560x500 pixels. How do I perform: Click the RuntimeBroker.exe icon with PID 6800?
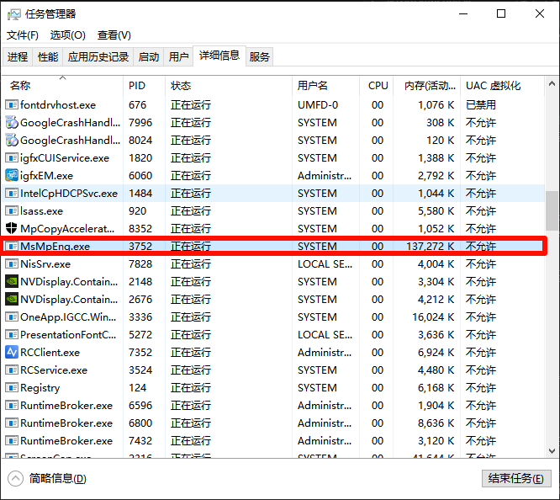tap(12, 423)
